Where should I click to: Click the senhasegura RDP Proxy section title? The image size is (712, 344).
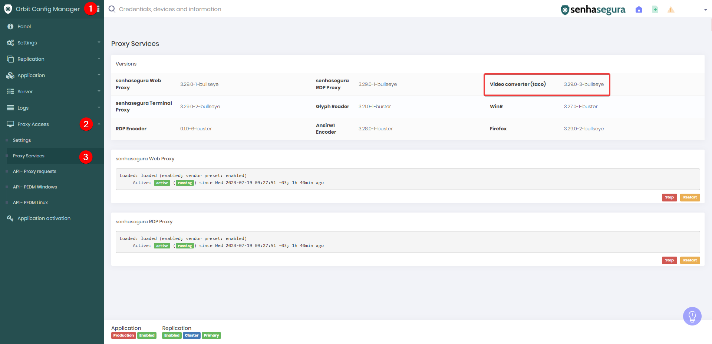tap(144, 222)
